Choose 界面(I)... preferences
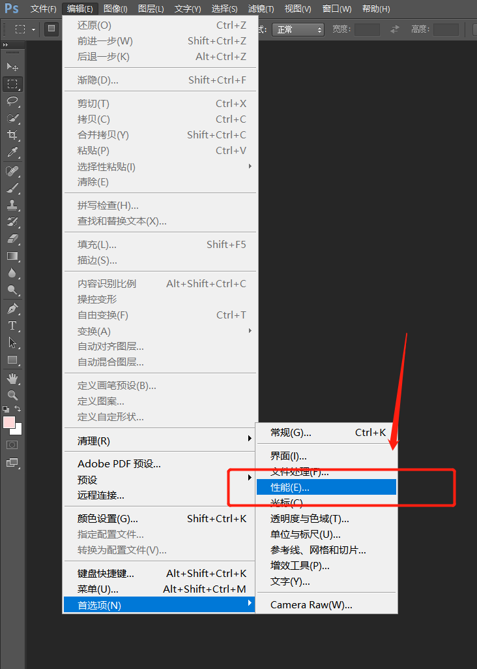The image size is (477, 669). (326, 456)
